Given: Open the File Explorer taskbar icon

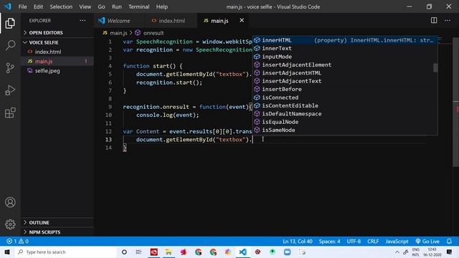Looking at the screenshot, I should click(169, 252).
